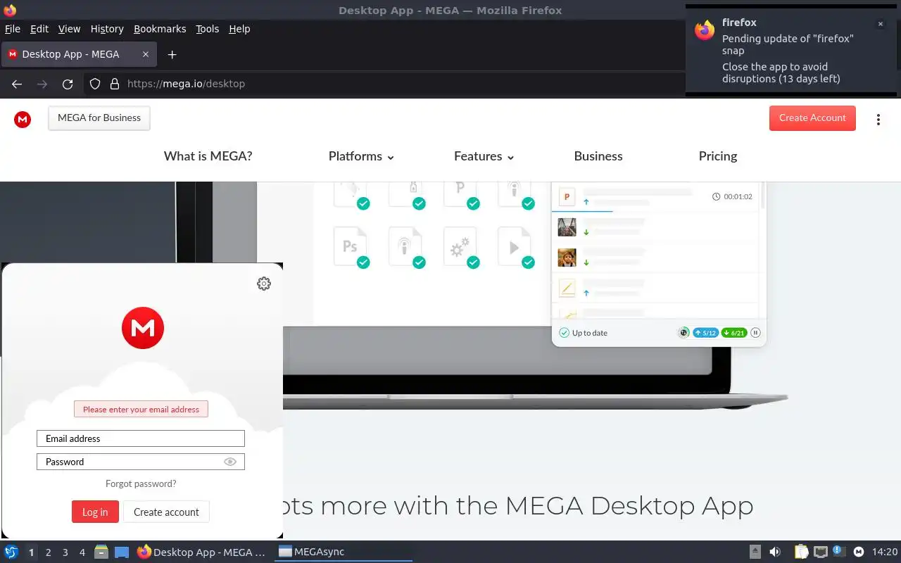Open Forgot password? link
Viewport: 901px width, 563px height.
click(141, 483)
